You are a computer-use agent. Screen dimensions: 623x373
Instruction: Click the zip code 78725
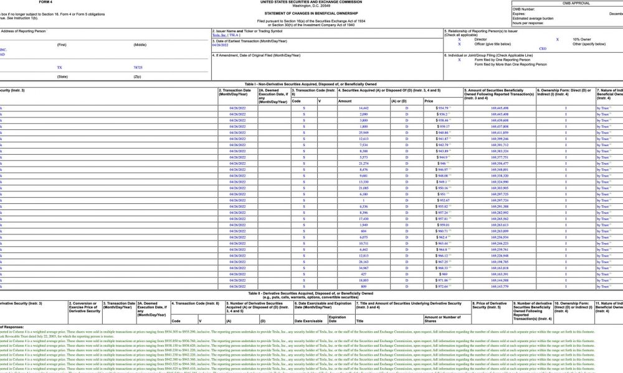tap(138, 68)
